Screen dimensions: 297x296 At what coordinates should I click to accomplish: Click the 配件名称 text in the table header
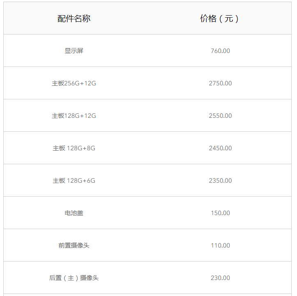pyautogui.click(x=74, y=18)
